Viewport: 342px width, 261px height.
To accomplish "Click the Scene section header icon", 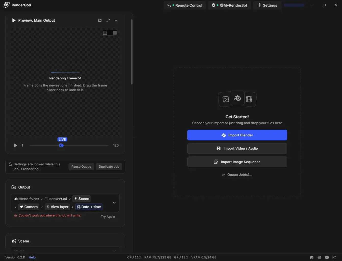I will pos(14,241).
